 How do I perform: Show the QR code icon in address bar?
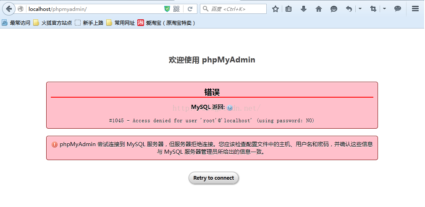click(176, 9)
